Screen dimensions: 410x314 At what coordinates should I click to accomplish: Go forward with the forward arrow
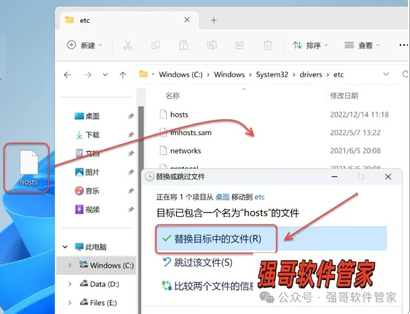pos(88,75)
